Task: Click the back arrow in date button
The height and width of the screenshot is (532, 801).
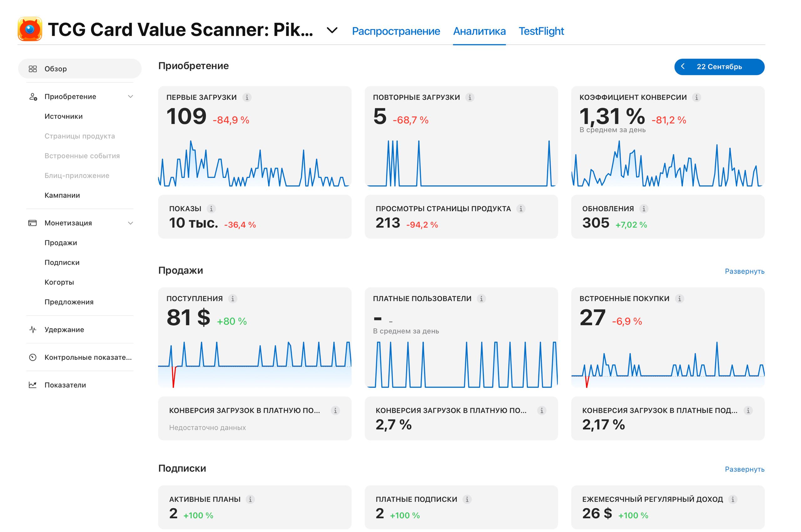Action: pos(682,67)
